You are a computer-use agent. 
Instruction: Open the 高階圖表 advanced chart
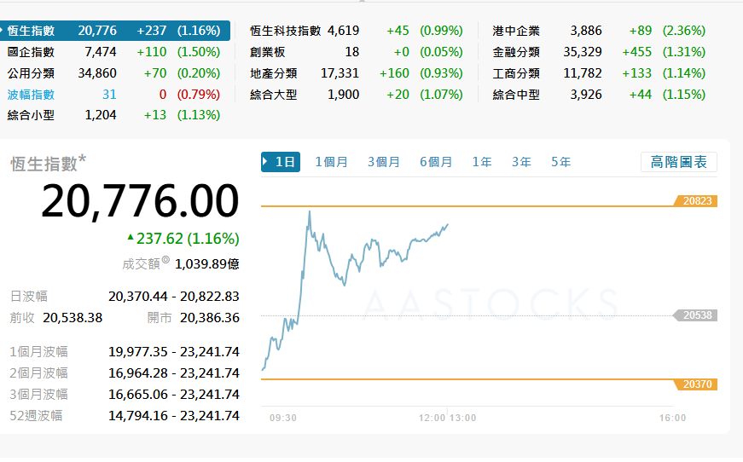pos(678,162)
